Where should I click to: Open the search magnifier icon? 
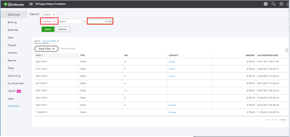[273, 4]
